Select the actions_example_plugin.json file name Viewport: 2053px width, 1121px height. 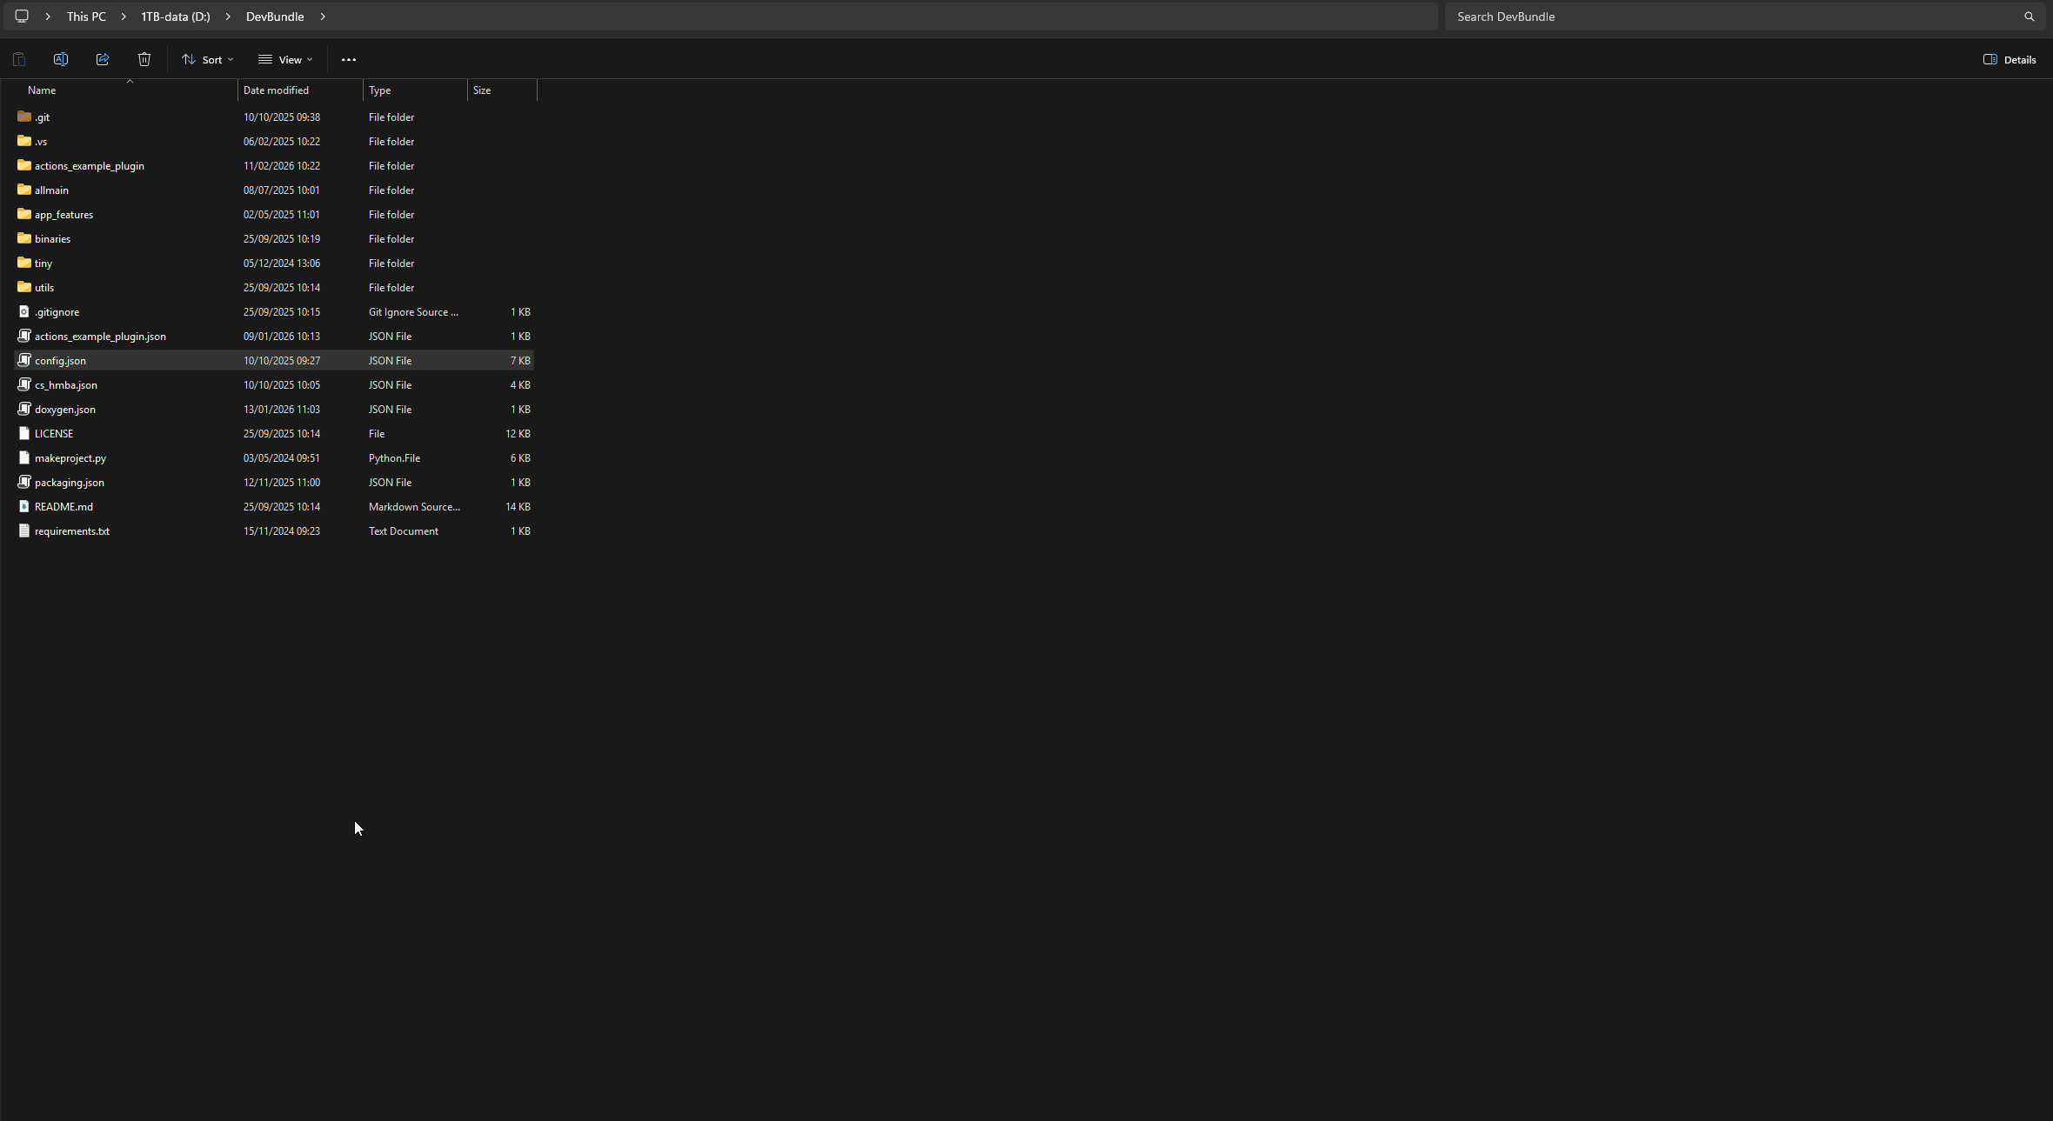pyautogui.click(x=100, y=336)
